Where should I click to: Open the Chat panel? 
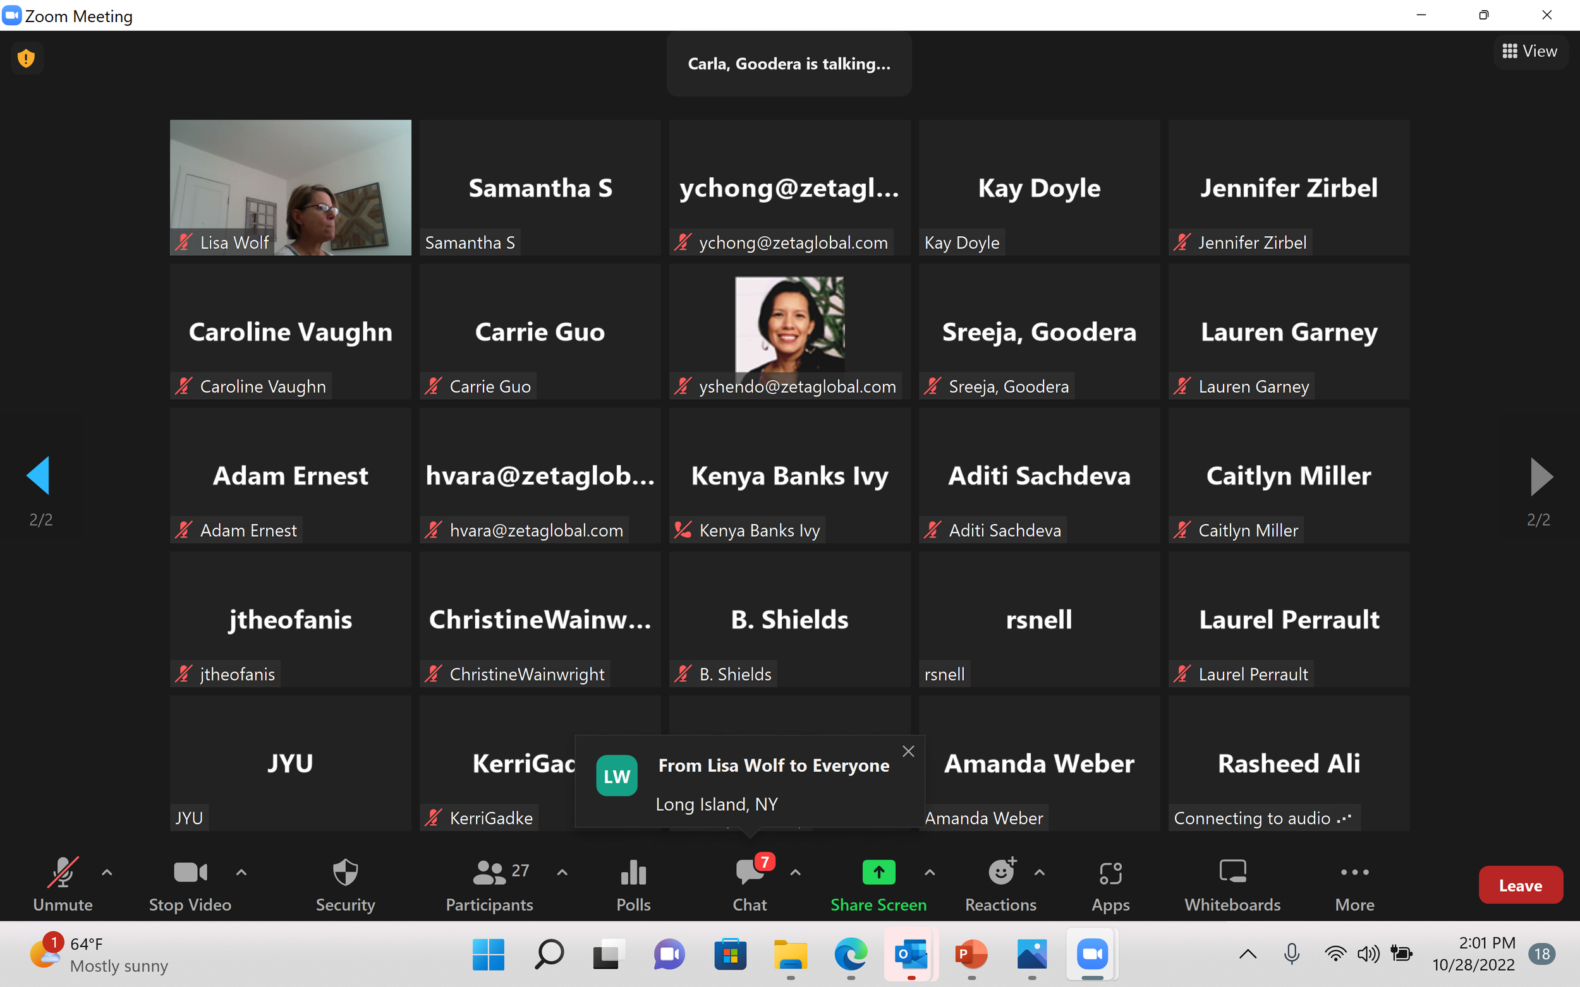click(x=749, y=884)
